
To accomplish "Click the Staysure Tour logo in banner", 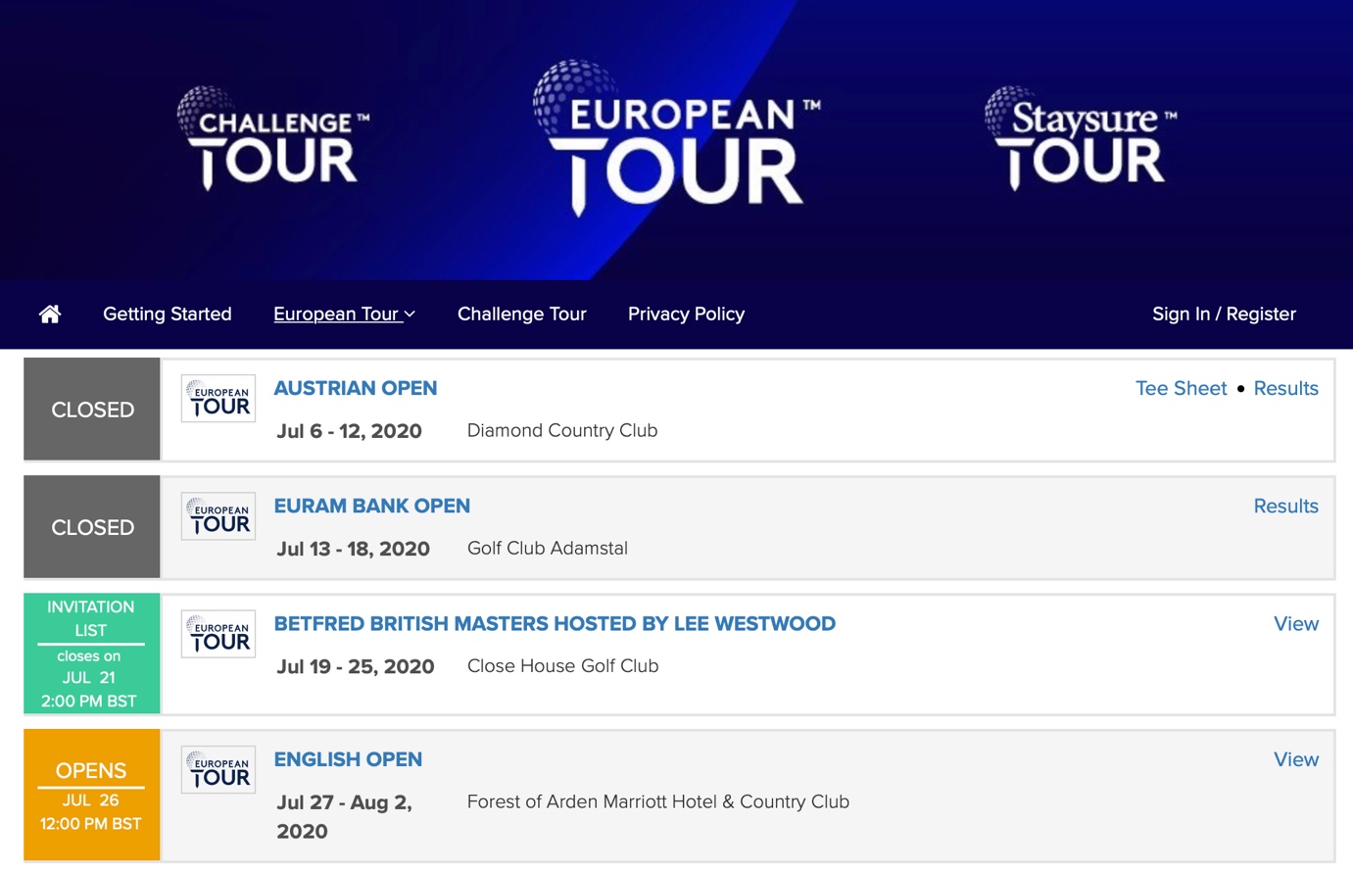I will coord(1081,139).
